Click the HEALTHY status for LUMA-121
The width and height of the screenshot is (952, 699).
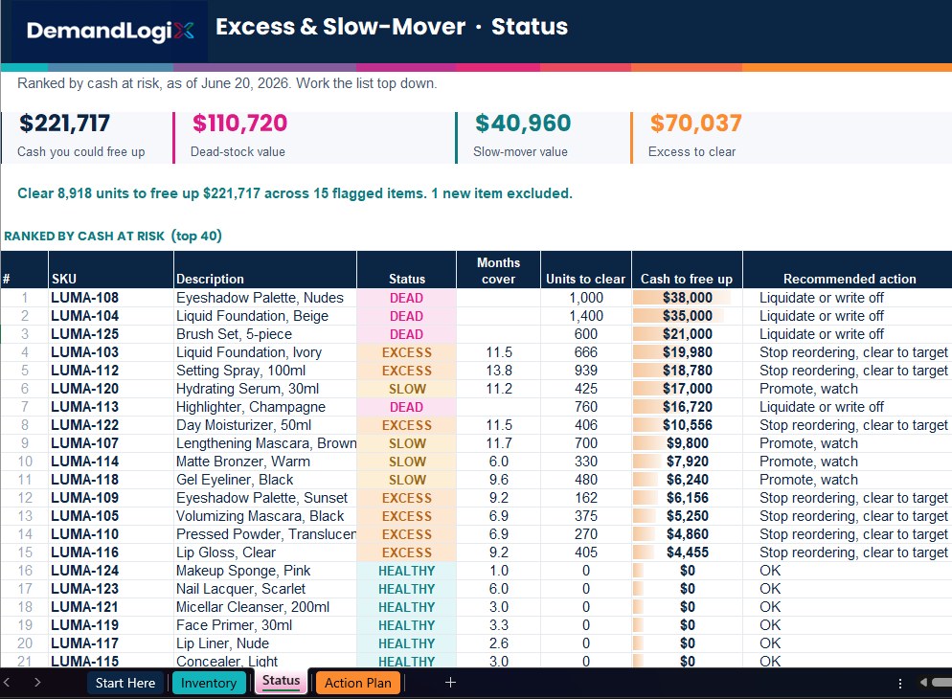(x=407, y=607)
